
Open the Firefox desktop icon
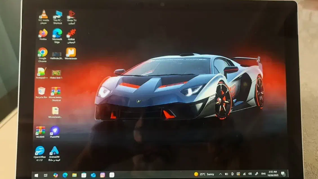point(43,33)
